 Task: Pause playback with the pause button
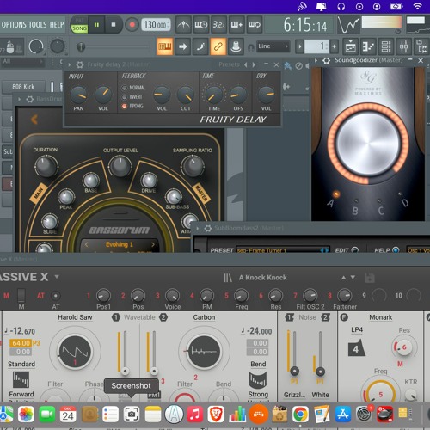point(96,25)
